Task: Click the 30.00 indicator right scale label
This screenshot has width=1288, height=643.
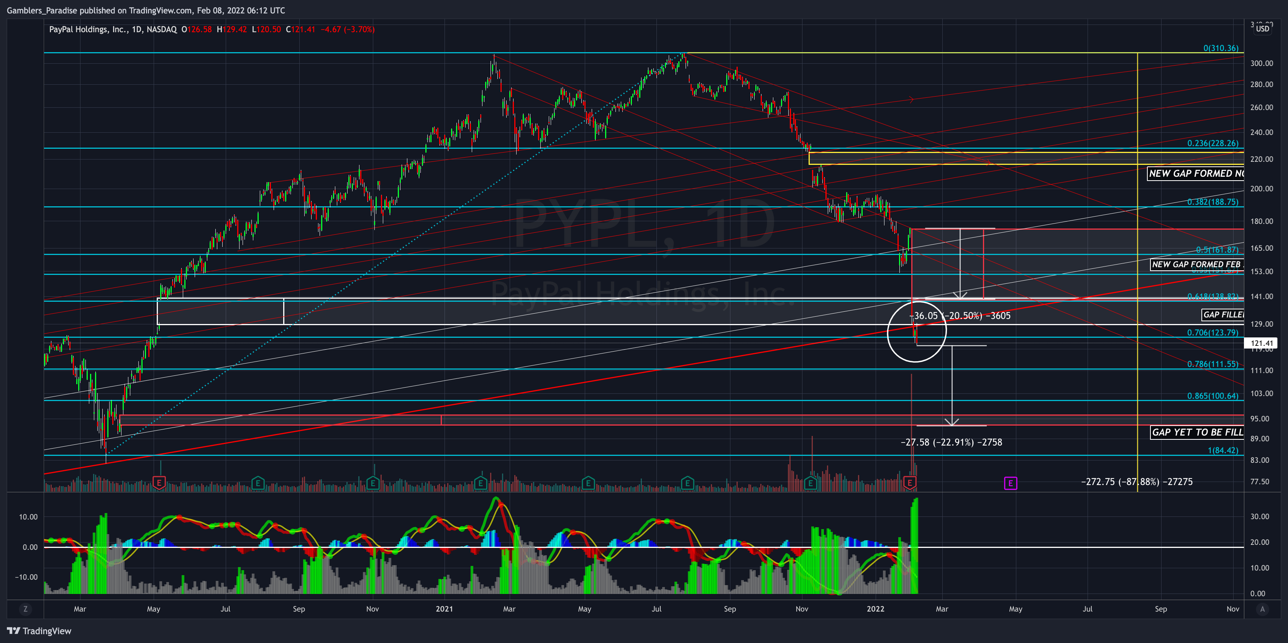Action: (1260, 516)
